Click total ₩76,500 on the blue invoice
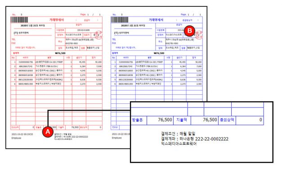282x169 pixels. pyautogui.click(x=159, y=53)
